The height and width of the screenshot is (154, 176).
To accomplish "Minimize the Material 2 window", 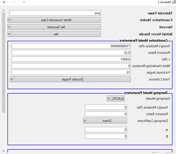I will [24, 2].
